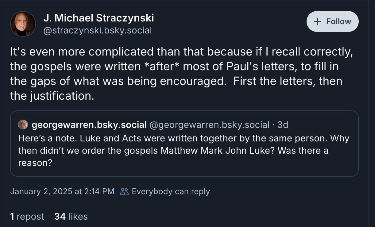This screenshot has height=227, width=375.
Task: Click the plus icon on the Follow button
Action: pyautogui.click(x=318, y=21)
